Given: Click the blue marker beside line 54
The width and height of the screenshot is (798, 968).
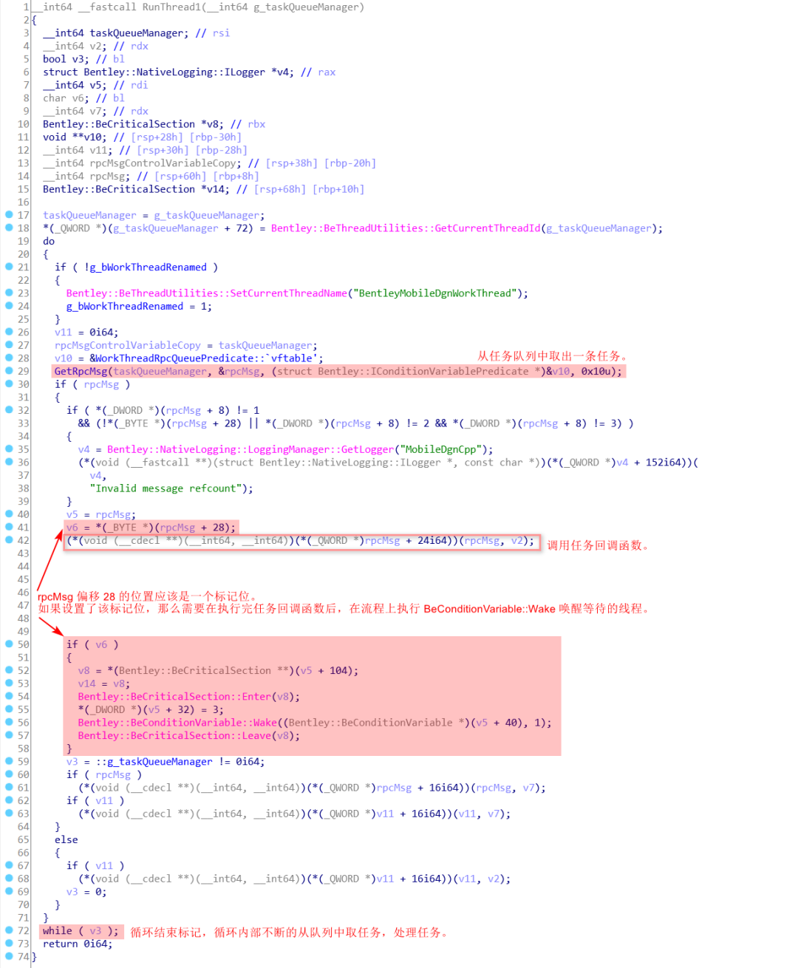Looking at the screenshot, I should pos(9,696).
